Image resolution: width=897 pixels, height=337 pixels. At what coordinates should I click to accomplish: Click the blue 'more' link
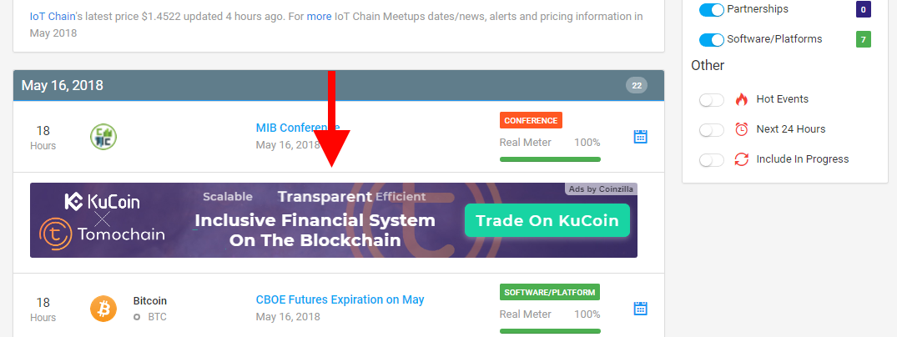(320, 16)
